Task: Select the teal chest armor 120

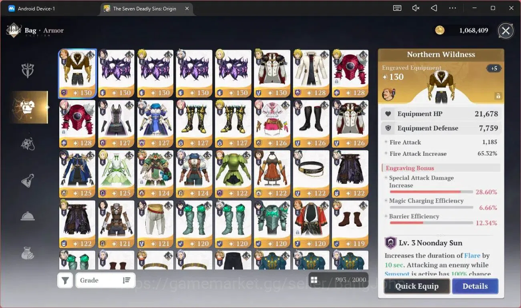Action: 272,225
